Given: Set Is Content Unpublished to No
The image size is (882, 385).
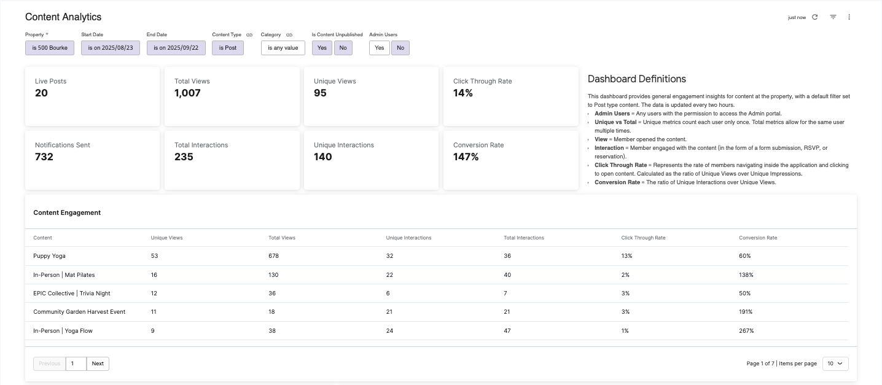Looking at the screenshot, I should click(343, 48).
